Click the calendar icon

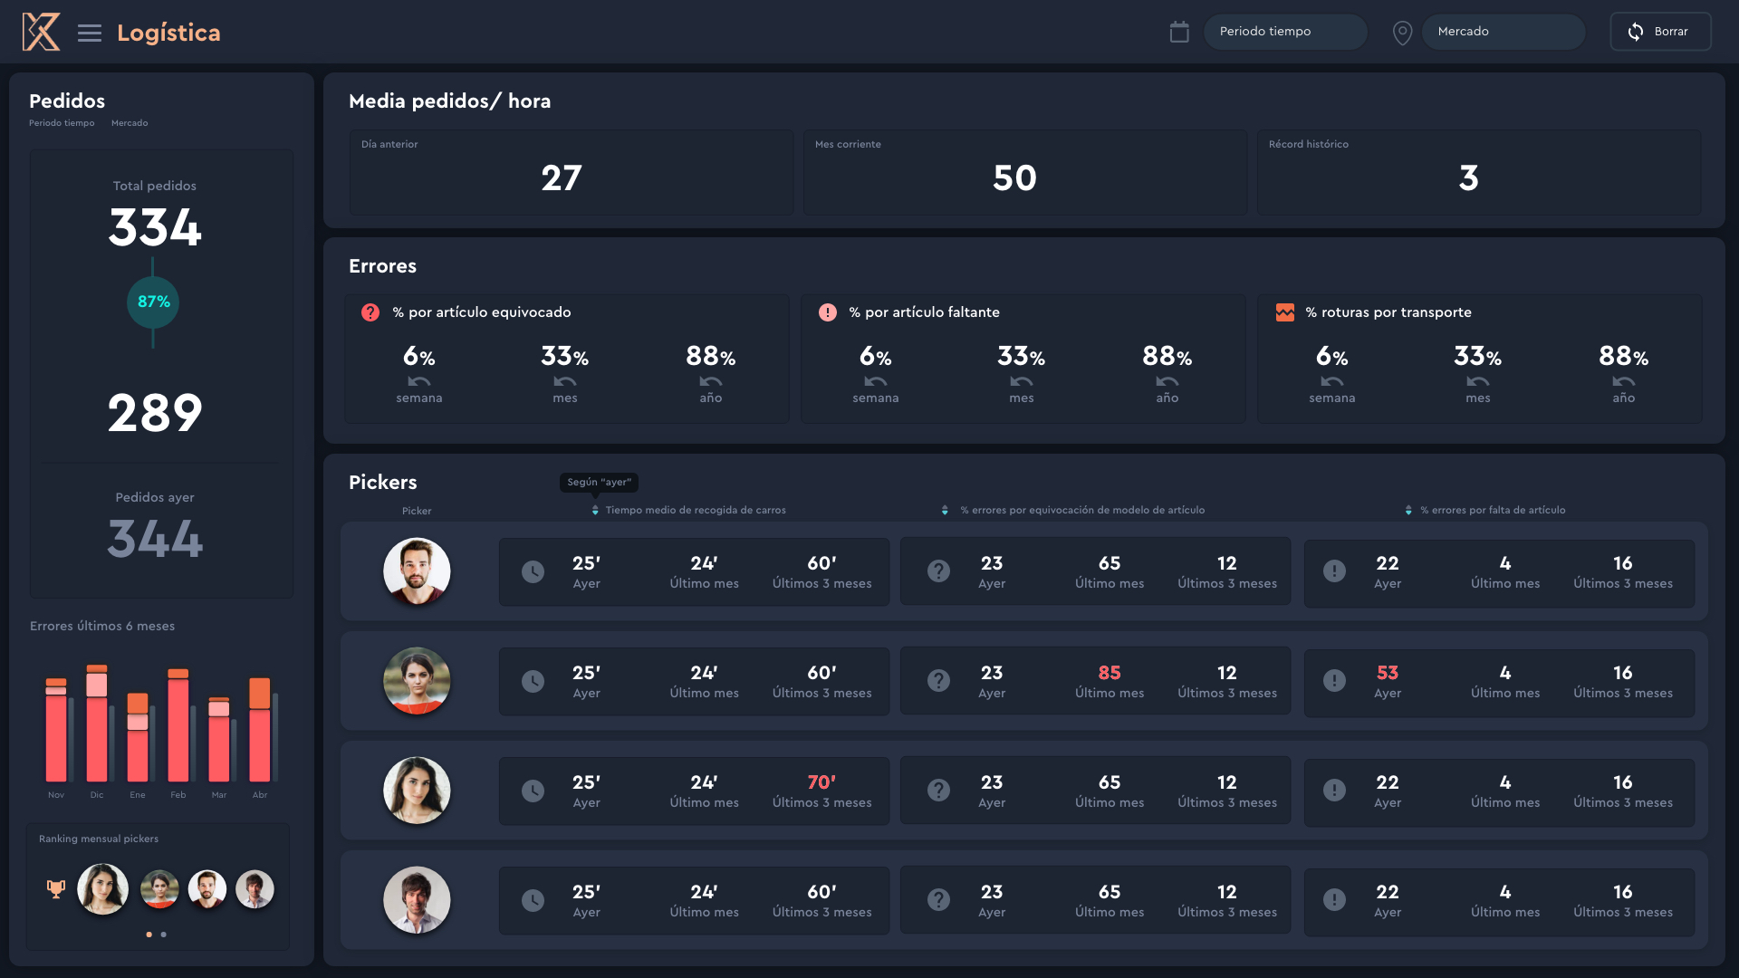pyautogui.click(x=1179, y=33)
